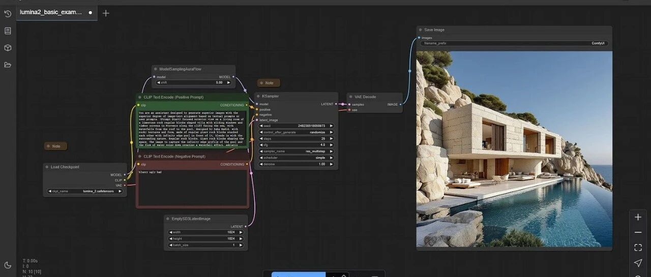Viewport: 651px width, 277px height.
Task: Zoom out the canvas with minus button
Action: [x=638, y=232]
